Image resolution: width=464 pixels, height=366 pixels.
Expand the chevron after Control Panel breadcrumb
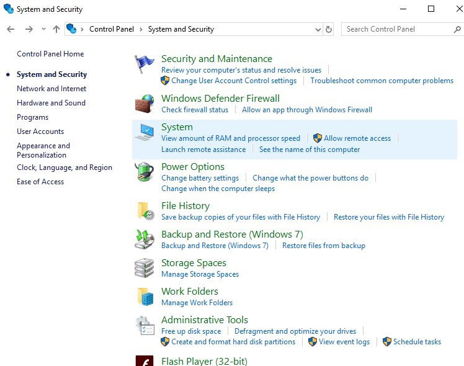141,29
